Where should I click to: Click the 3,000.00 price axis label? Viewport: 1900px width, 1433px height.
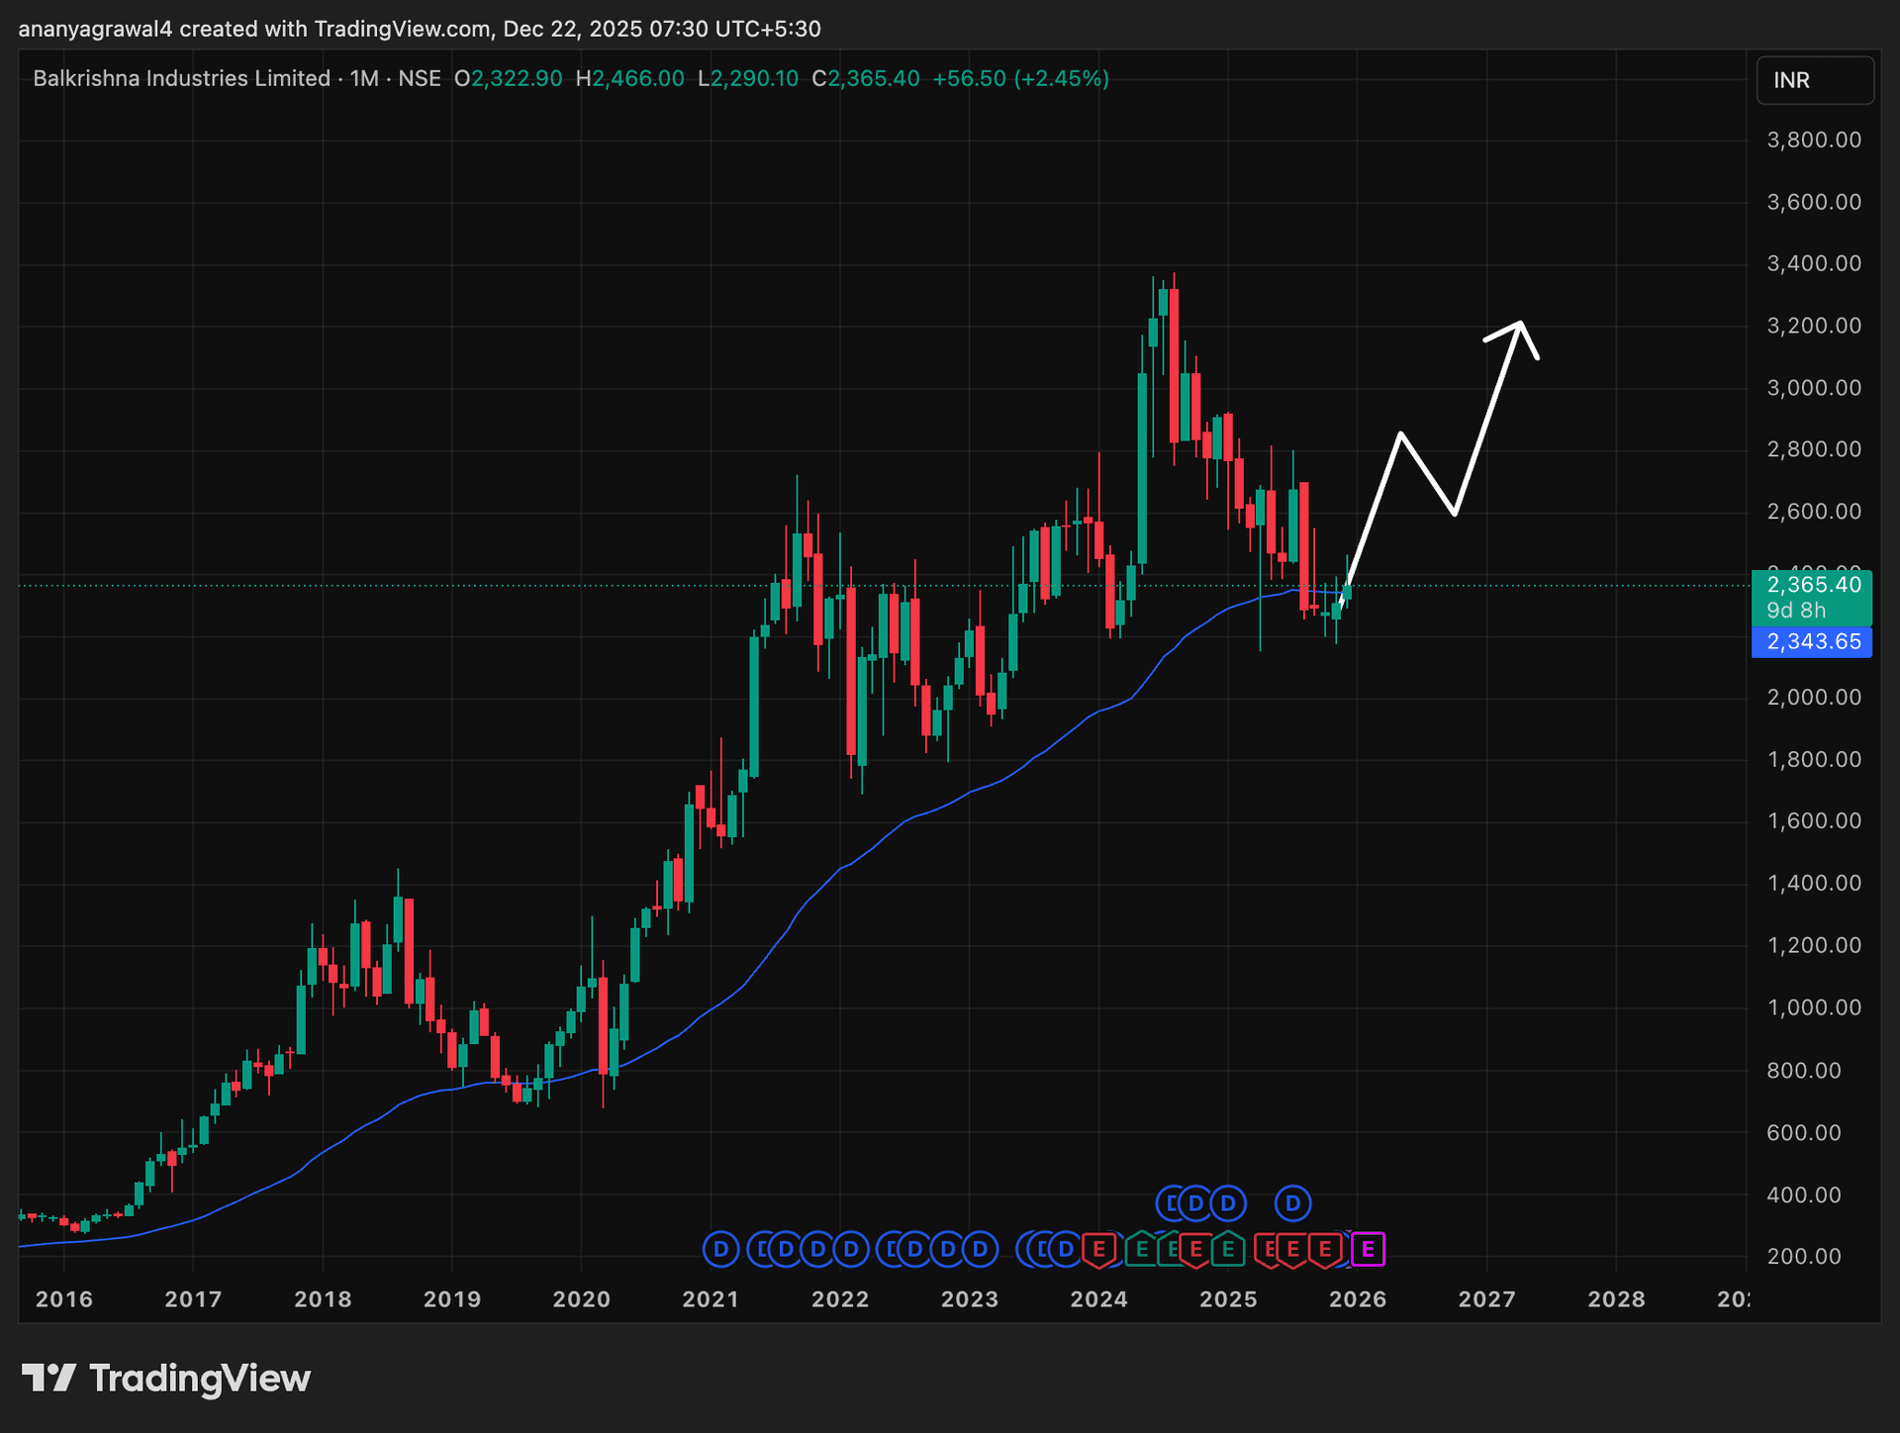point(1814,388)
